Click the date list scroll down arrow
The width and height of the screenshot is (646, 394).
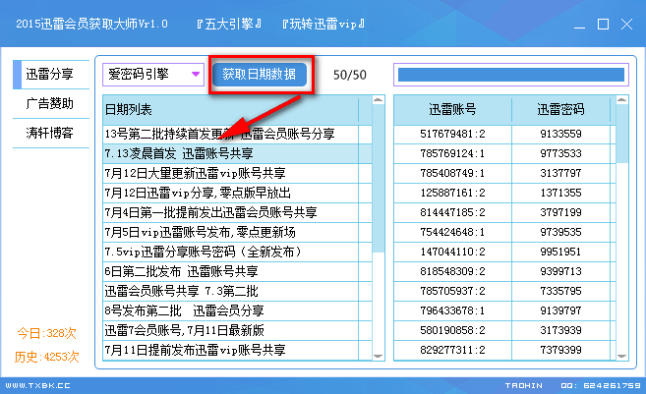pyautogui.click(x=378, y=356)
